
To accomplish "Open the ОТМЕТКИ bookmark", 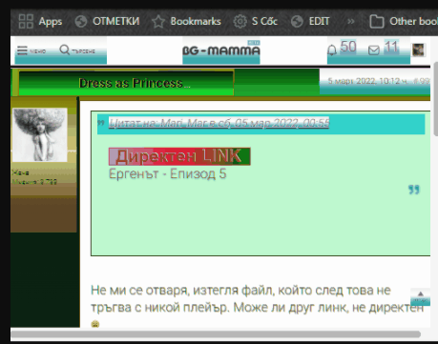I will point(107,21).
